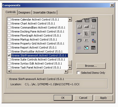Close the Components dialog with X button
Image resolution: width=118 pixels, height=107 pixels.
pos(112,5)
